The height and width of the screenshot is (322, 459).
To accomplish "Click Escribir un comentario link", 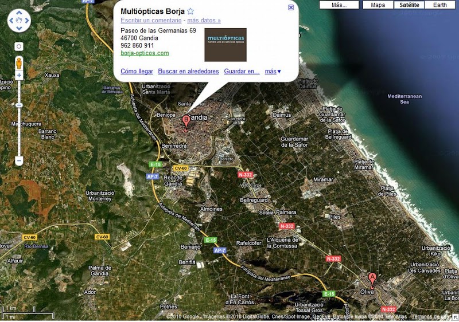I will click(151, 20).
